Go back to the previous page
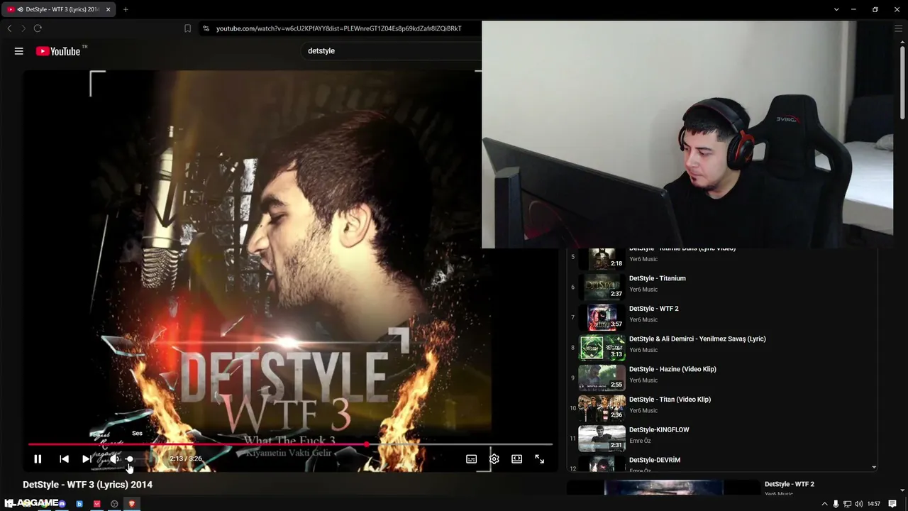This screenshot has height=511, width=908. 9,28
